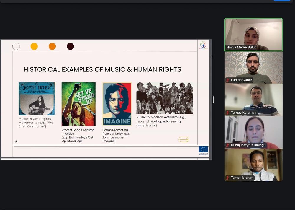Select Turgay Karaman's video tile
Viewport: 295px width, 210px height.
pyautogui.click(x=254, y=100)
